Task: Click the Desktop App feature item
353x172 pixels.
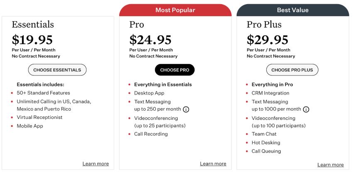Action: pos(149,93)
